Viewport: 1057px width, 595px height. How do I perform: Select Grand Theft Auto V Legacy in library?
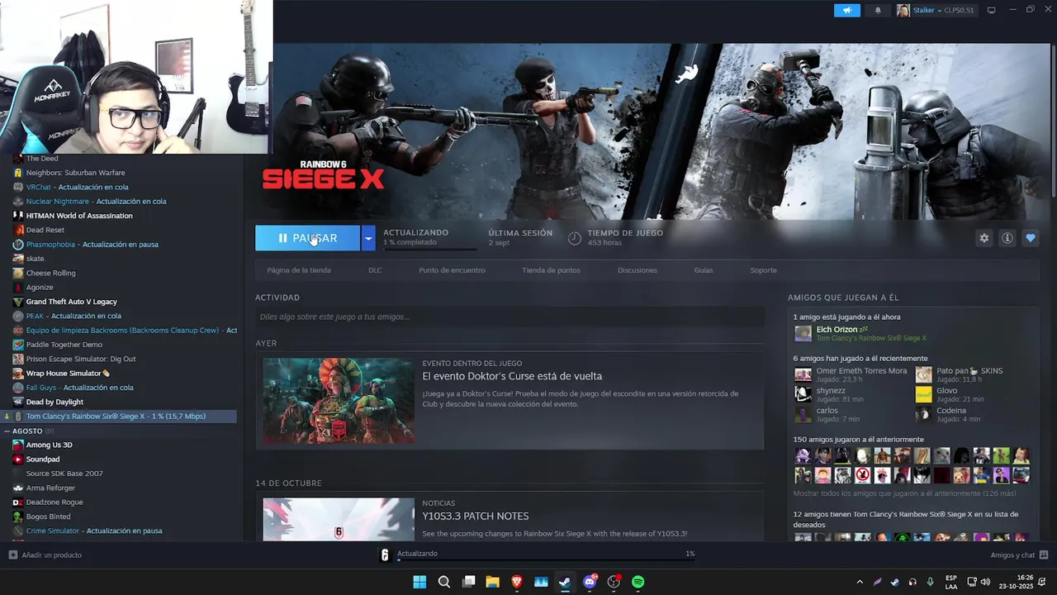(x=72, y=302)
